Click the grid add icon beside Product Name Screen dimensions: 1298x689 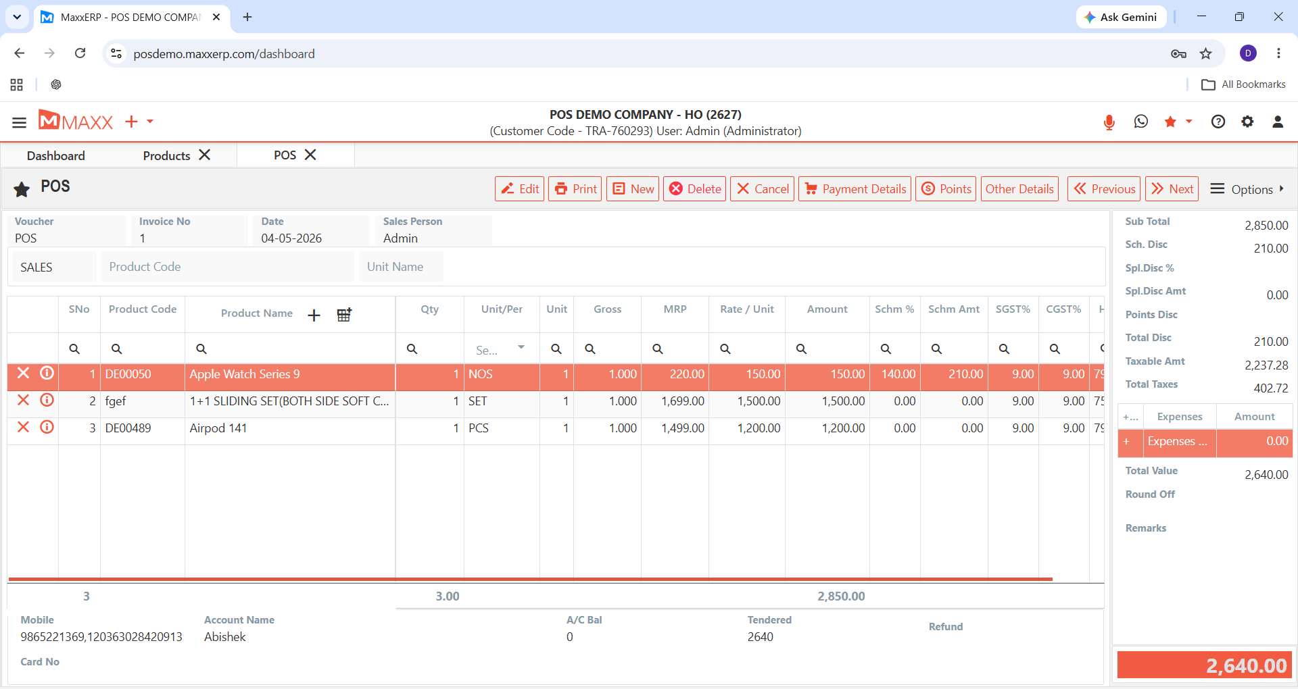[x=344, y=315]
